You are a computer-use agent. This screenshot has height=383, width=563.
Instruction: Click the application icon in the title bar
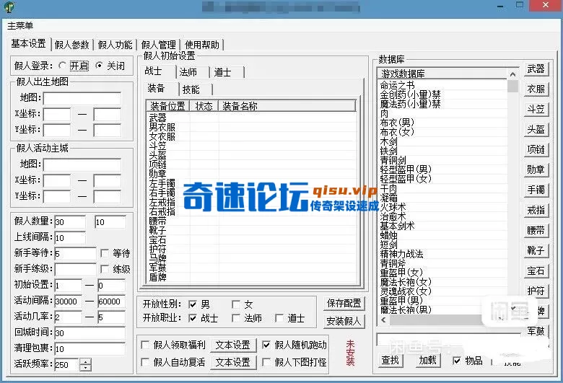(9, 7)
